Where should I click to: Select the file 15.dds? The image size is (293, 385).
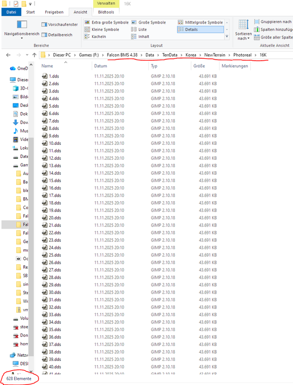pyautogui.click(x=51, y=180)
